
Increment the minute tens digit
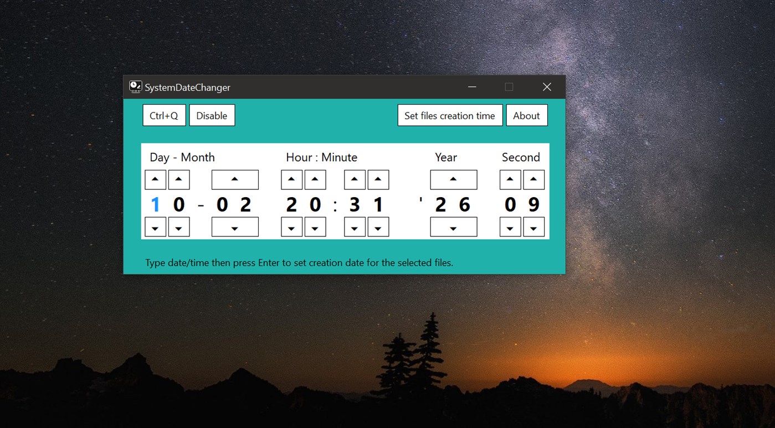click(x=354, y=179)
